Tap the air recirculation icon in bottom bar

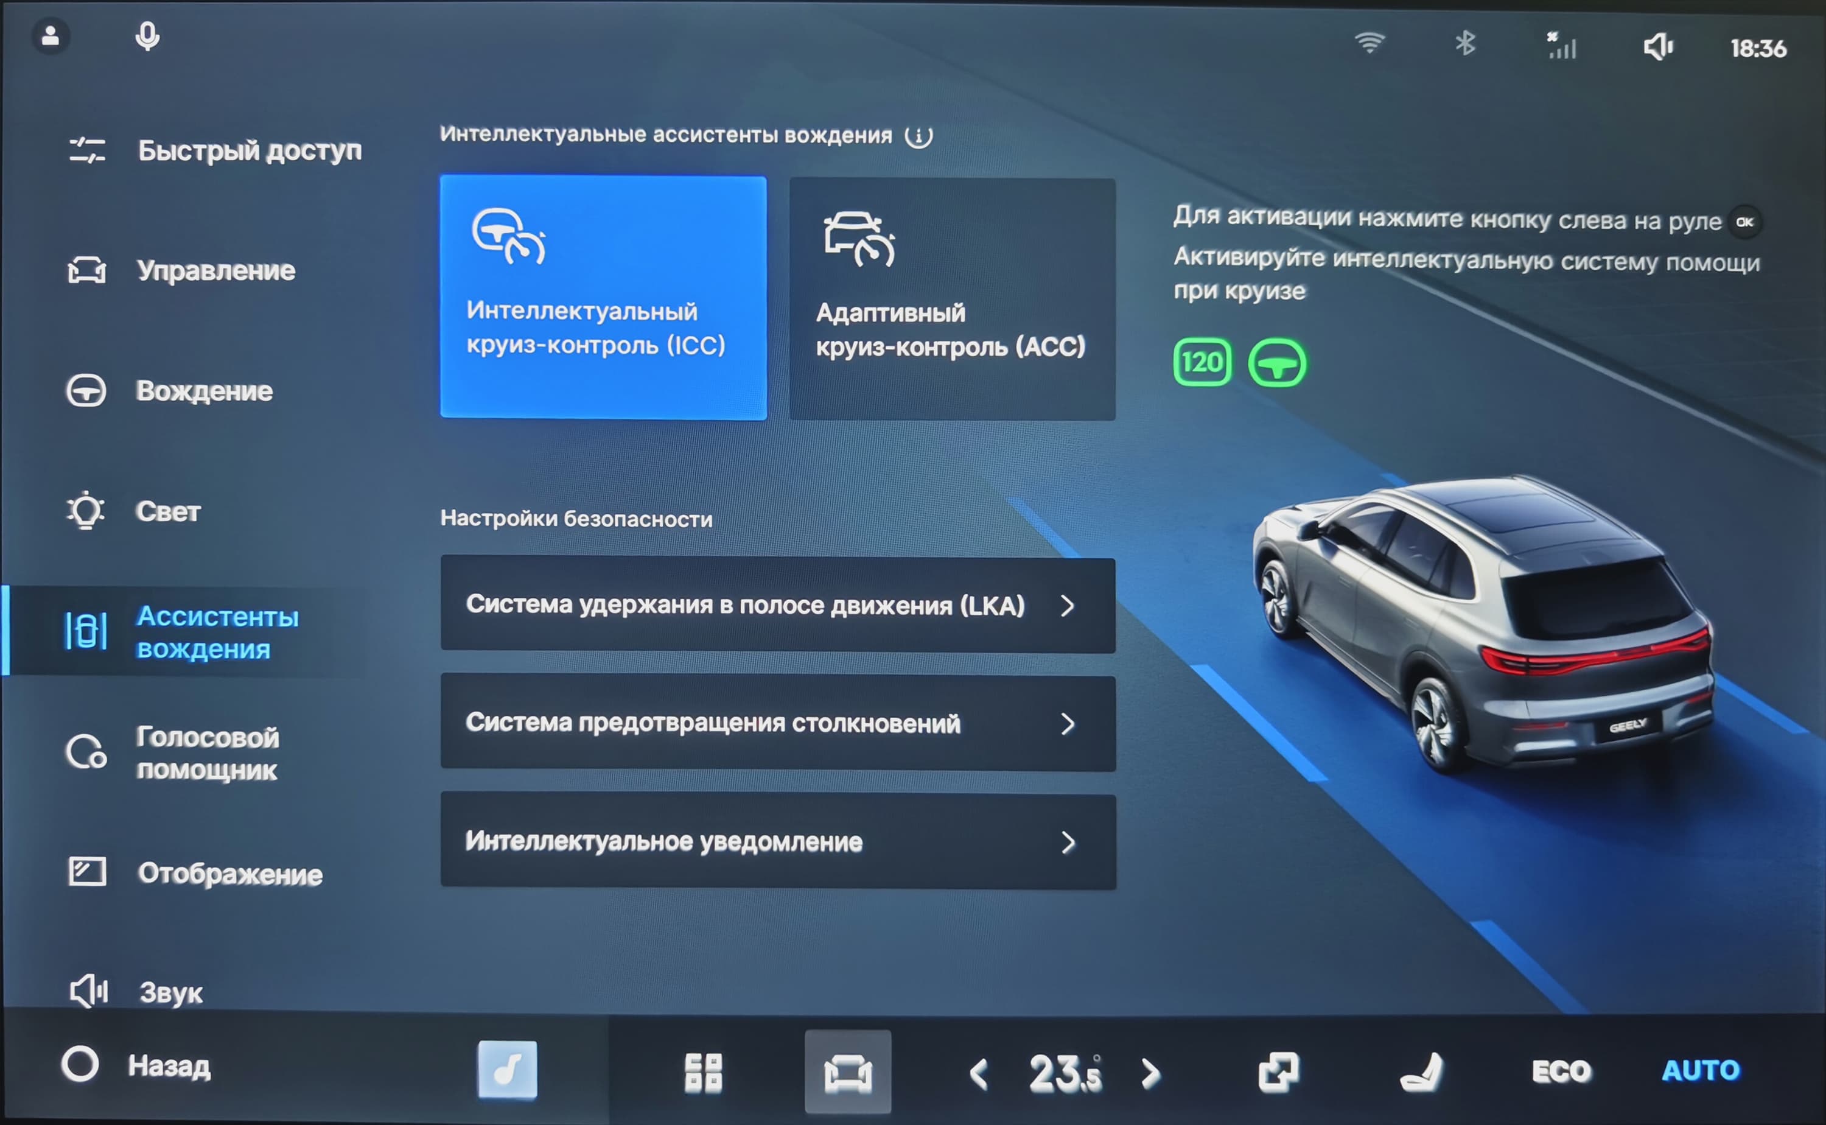pyautogui.click(x=1278, y=1072)
